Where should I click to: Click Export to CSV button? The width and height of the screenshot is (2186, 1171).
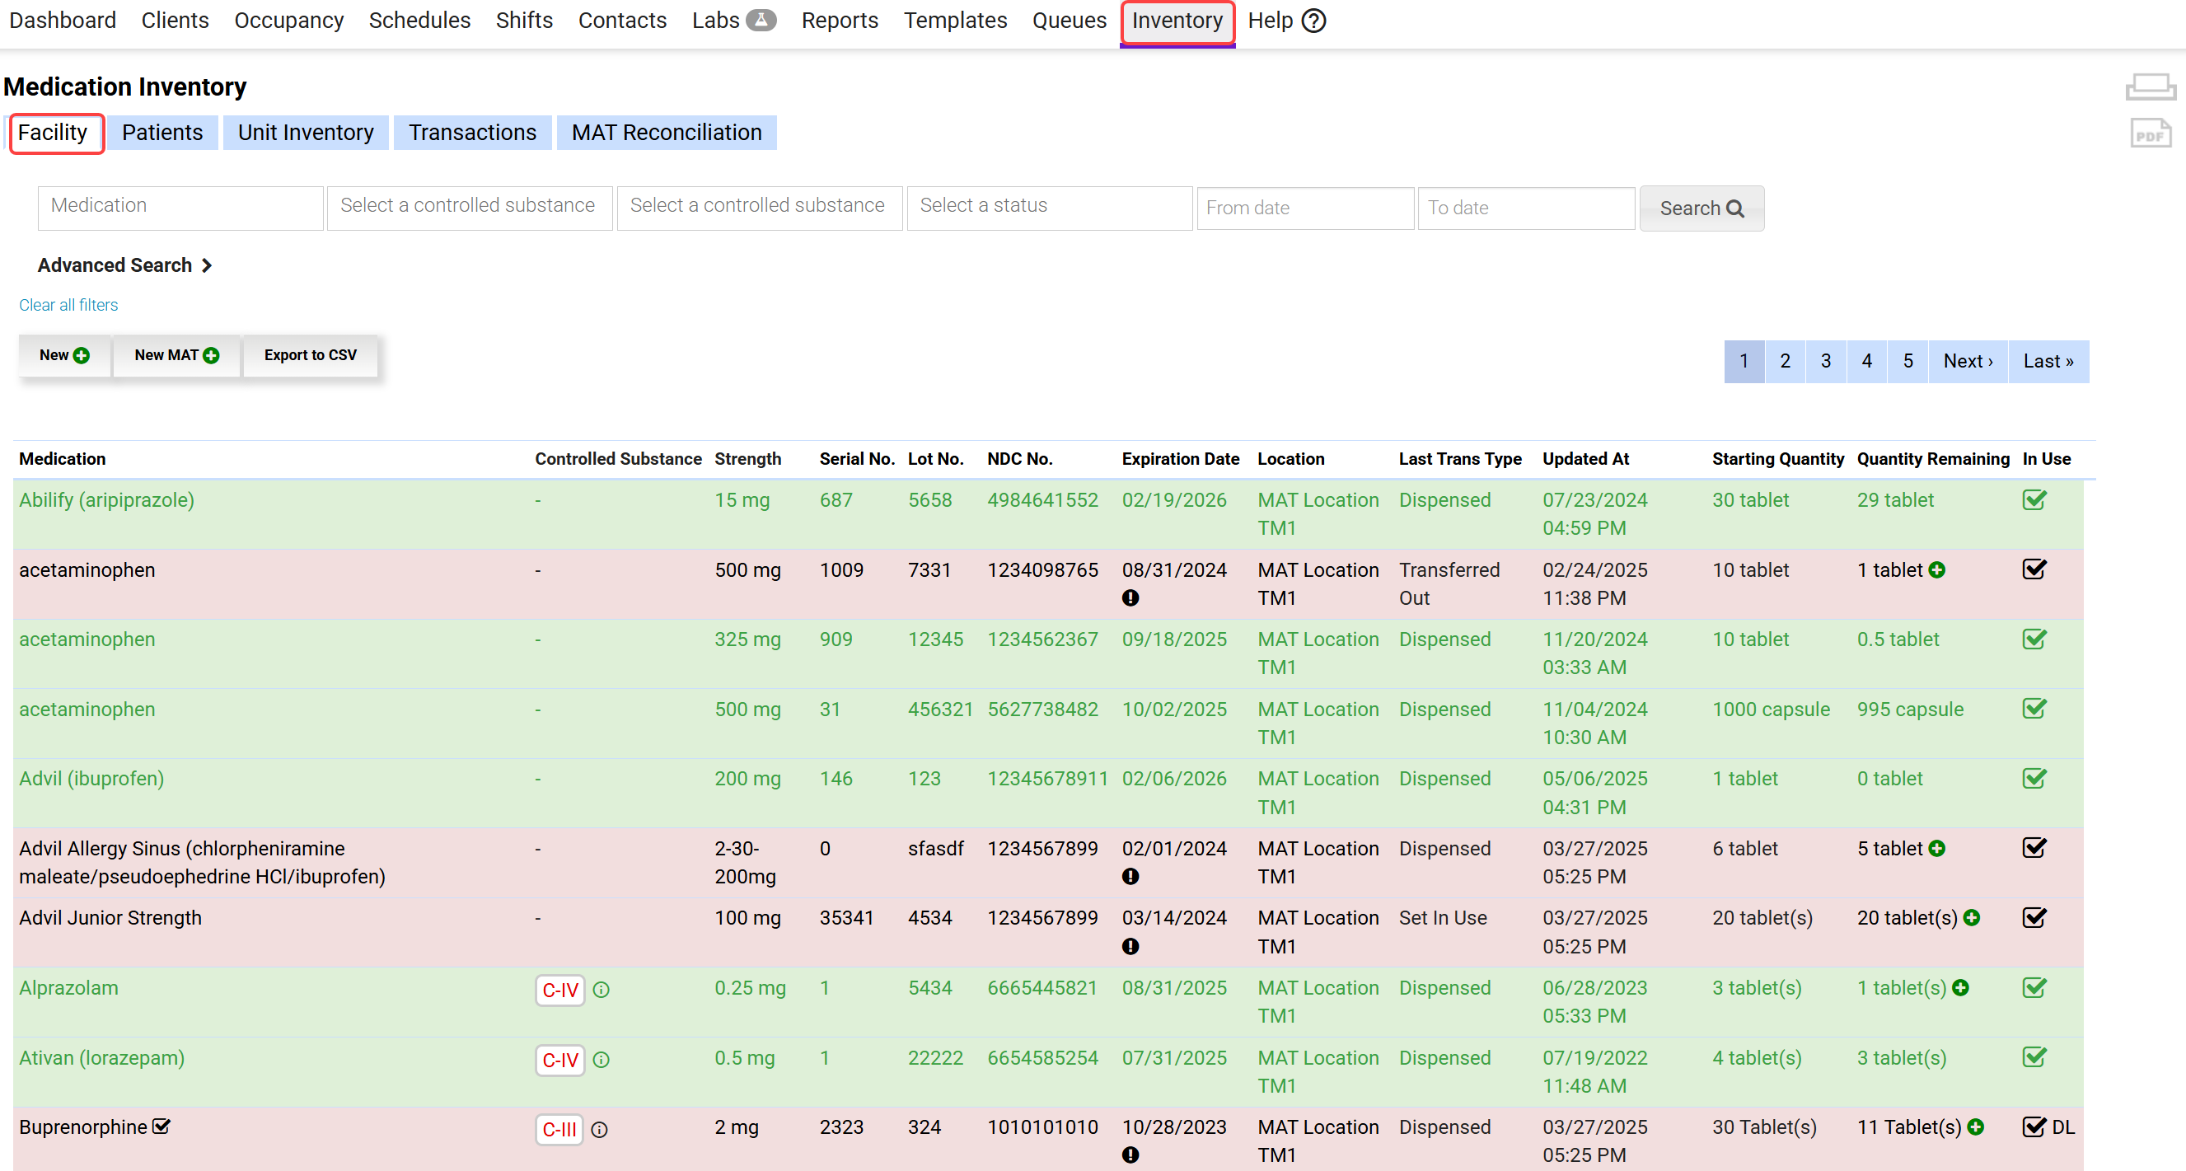point(311,355)
